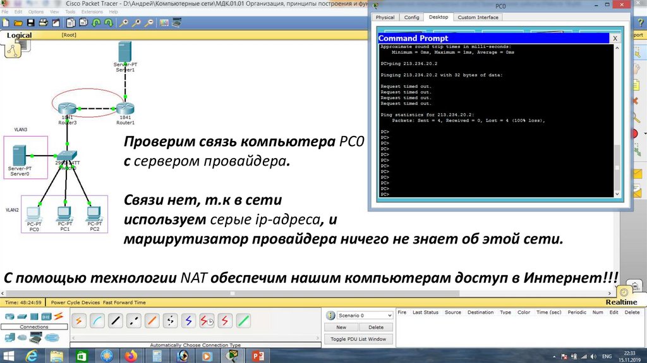
Task: Click the Print toolbar icon
Action: tap(43, 23)
